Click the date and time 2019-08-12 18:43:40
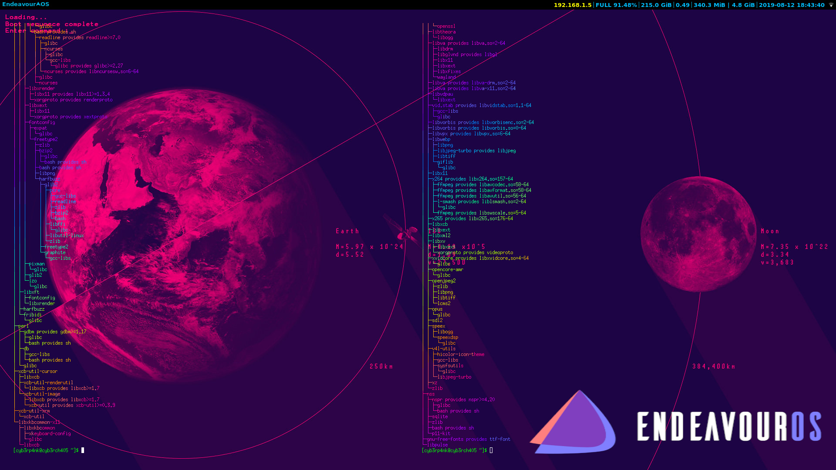This screenshot has width=836, height=470. click(x=792, y=5)
